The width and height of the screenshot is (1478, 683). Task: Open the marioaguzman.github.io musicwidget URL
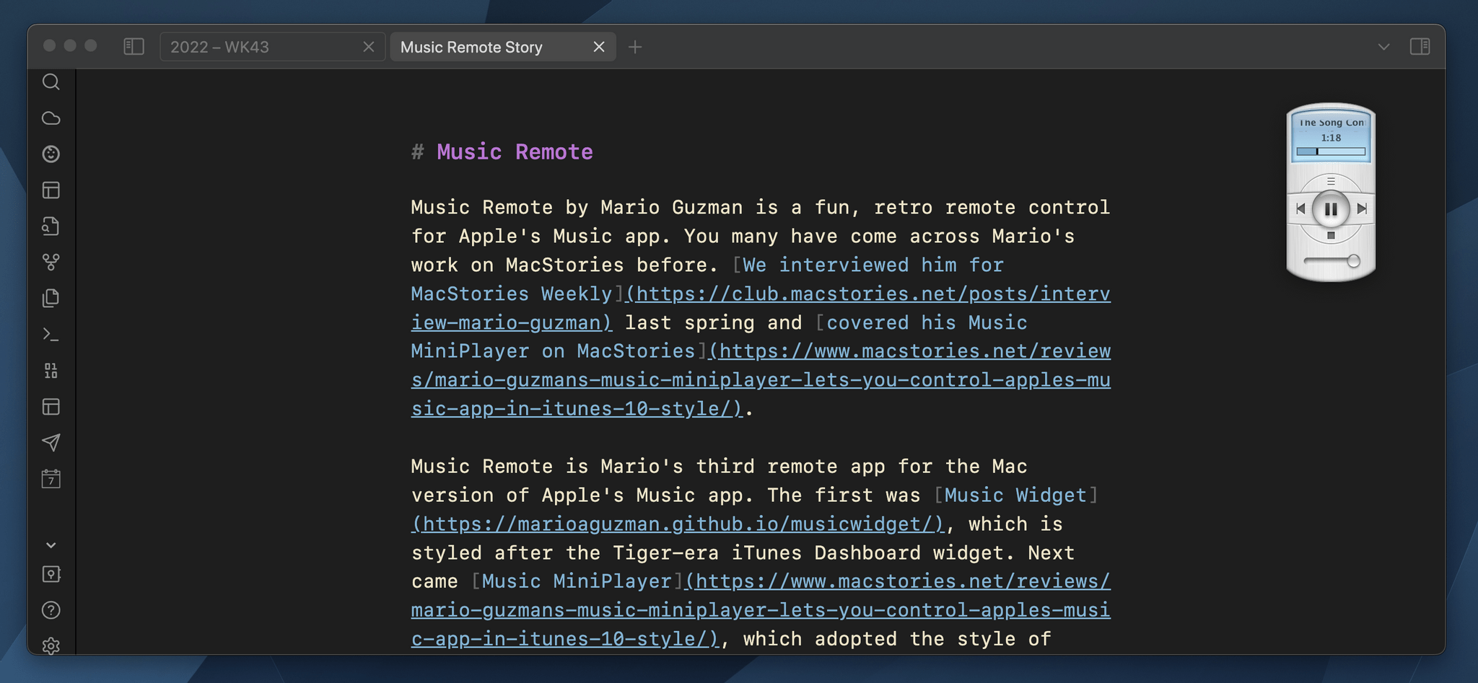pyautogui.click(x=678, y=524)
